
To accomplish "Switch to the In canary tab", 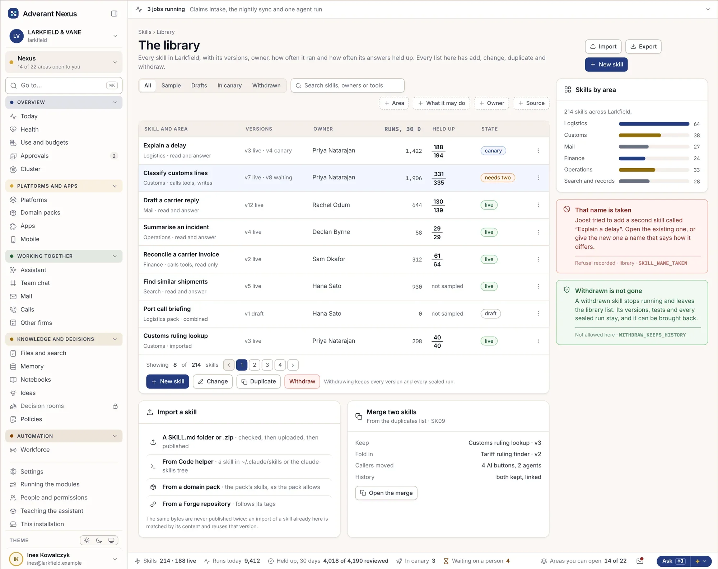I will [x=229, y=85].
